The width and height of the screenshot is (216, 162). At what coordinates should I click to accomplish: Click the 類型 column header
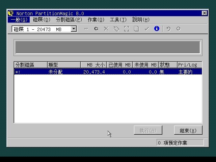[x=64, y=65]
